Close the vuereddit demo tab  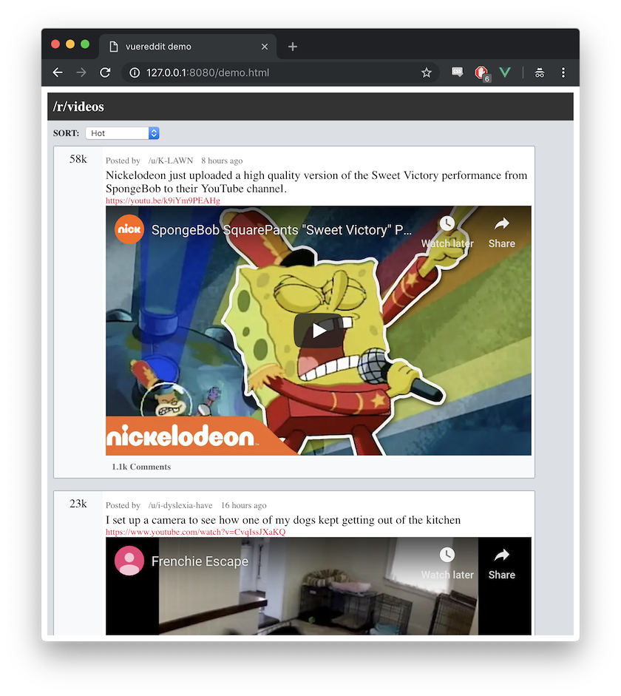(265, 47)
